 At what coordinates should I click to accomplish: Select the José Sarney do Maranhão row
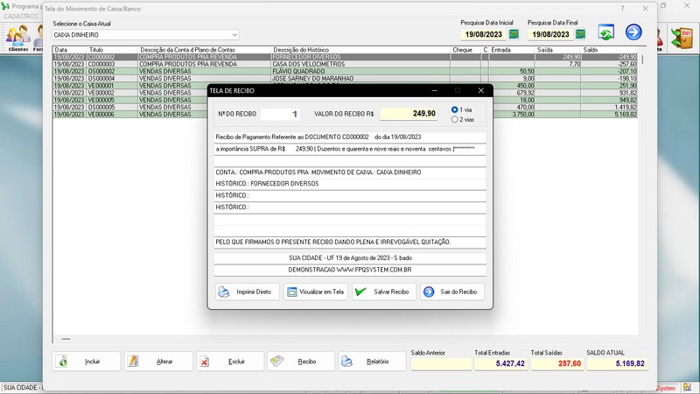pyautogui.click(x=315, y=78)
